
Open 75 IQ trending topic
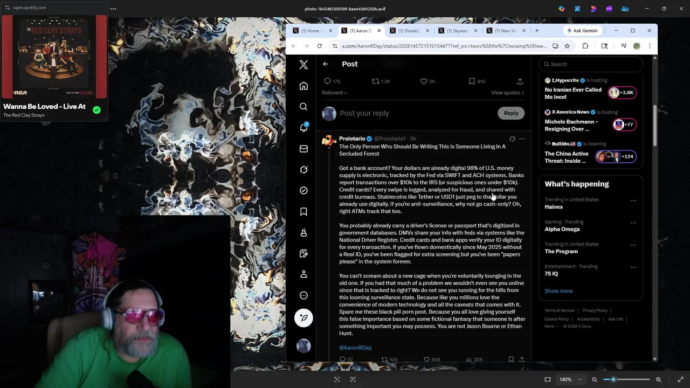[x=551, y=274]
